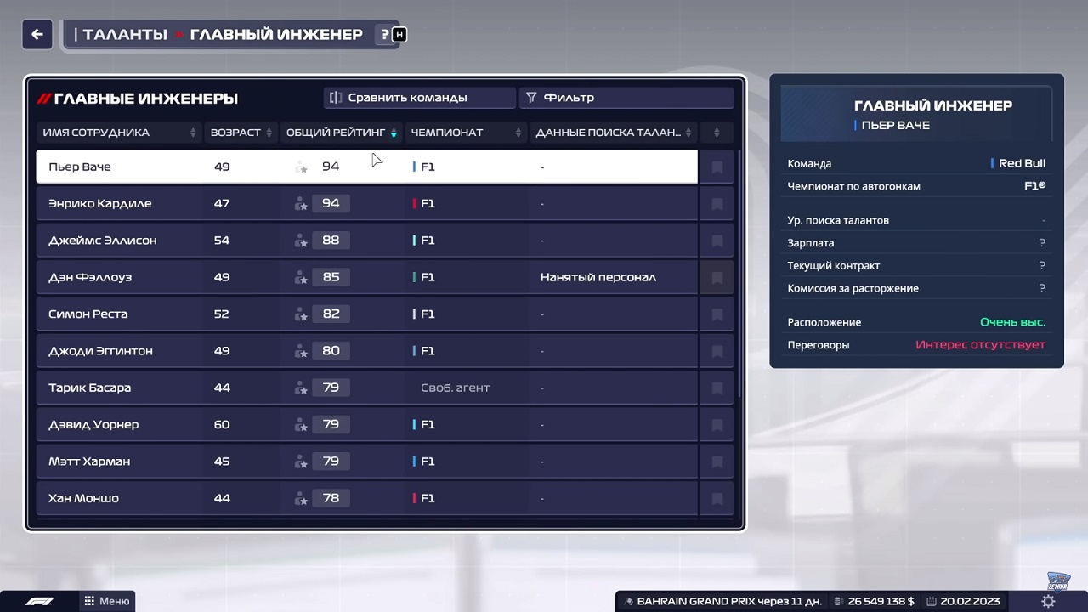This screenshot has height=612, width=1088.
Task: Click Red Bull in the engineer details panel
Action: click(x=1023, y=163)
